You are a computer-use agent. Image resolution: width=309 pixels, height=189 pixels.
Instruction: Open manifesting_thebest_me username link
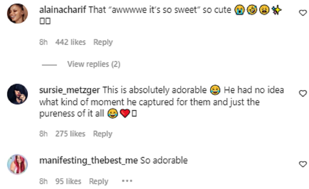click(x=89, y=160)
